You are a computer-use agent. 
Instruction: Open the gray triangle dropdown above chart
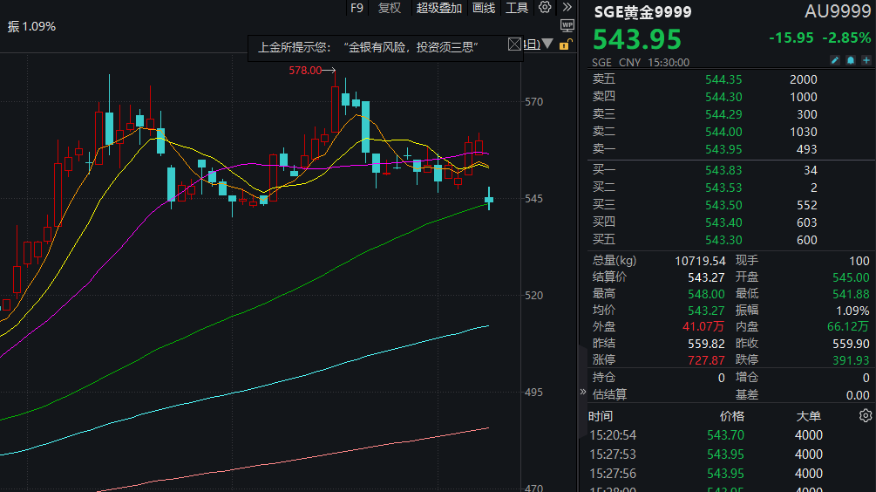pos(547,44)
